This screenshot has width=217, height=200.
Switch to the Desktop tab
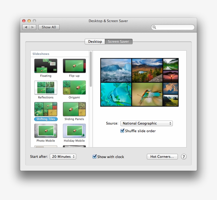point(95,41)
